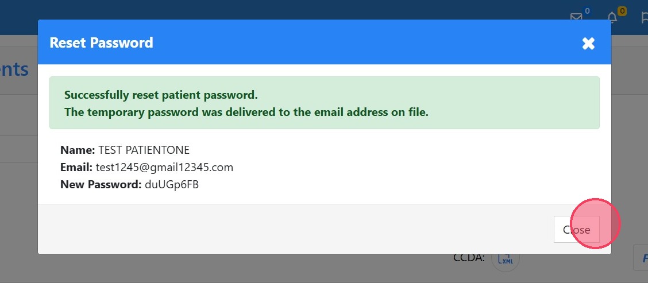Click the 'Successfully reset patient password' line
Image resolution: width=648 pixels, height=283 pixels.
tap(161, 95)
